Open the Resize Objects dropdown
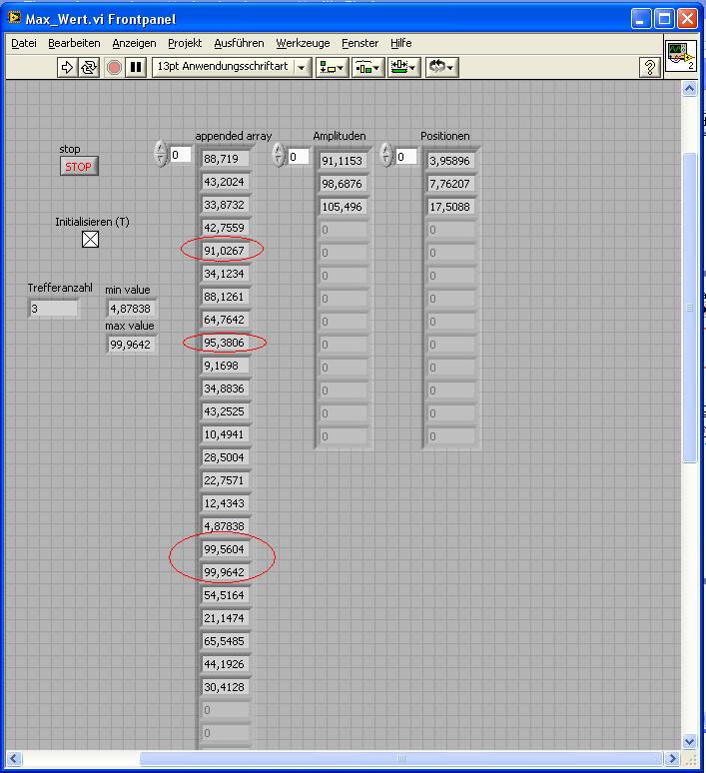 [403, 67]
